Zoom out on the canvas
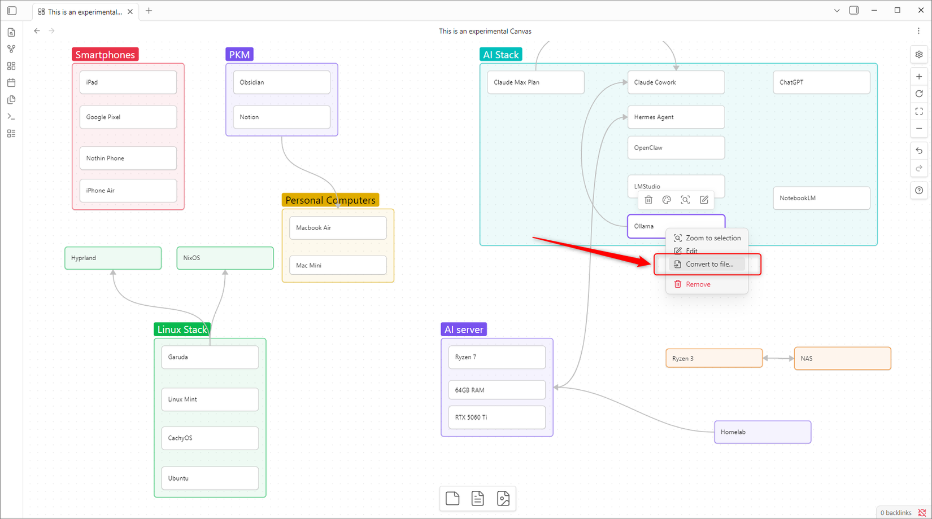This screenshot has height=519, width=932. (919, 129)
